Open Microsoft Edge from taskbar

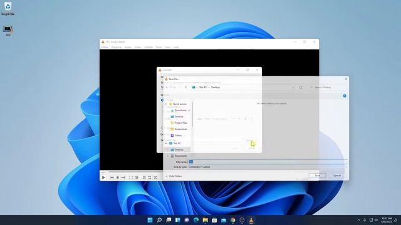click(196, 220)
